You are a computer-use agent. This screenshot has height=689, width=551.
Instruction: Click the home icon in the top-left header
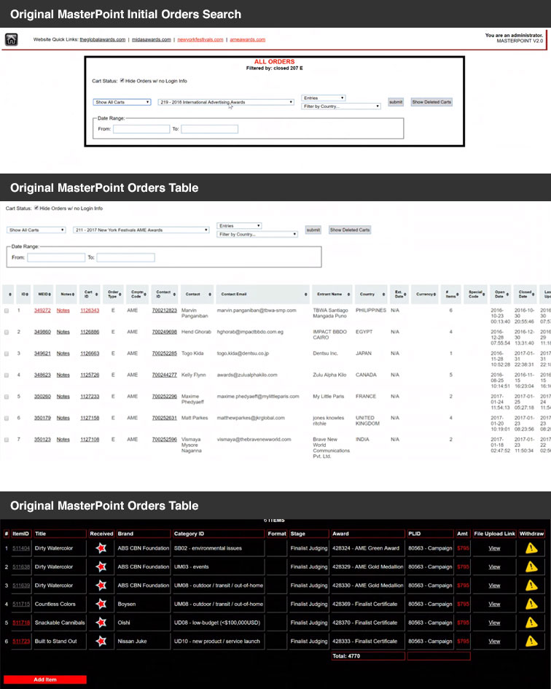pyautogui.click(x=12, y=39)
